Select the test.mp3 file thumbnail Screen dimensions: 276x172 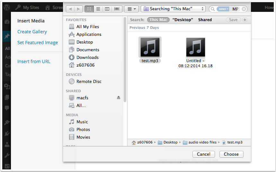click(x=150, y=47)
